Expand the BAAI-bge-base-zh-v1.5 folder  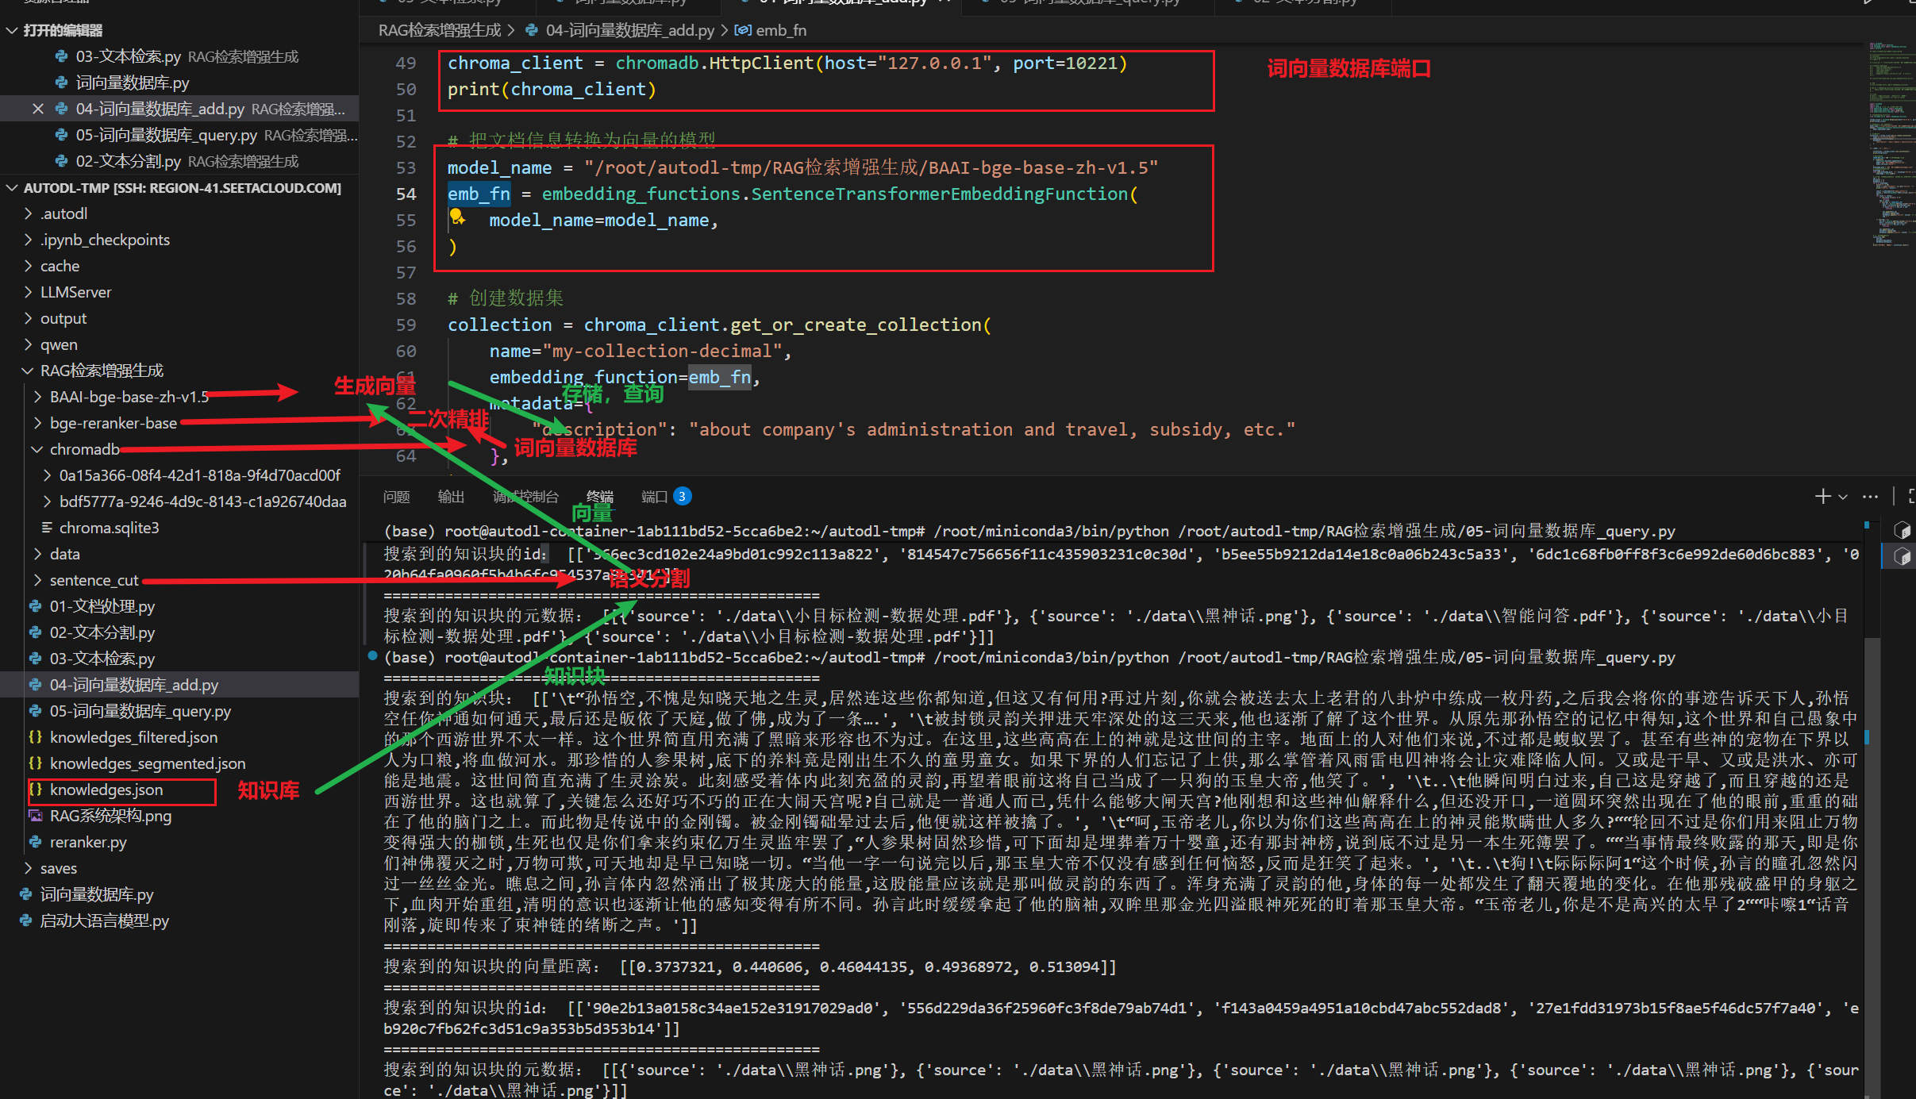click(x=37, y=397)
